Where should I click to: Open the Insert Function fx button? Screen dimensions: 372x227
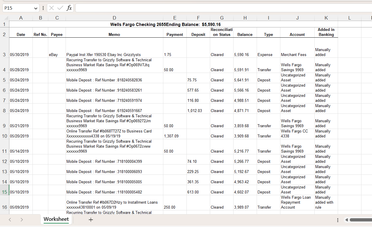pos(69,8)
